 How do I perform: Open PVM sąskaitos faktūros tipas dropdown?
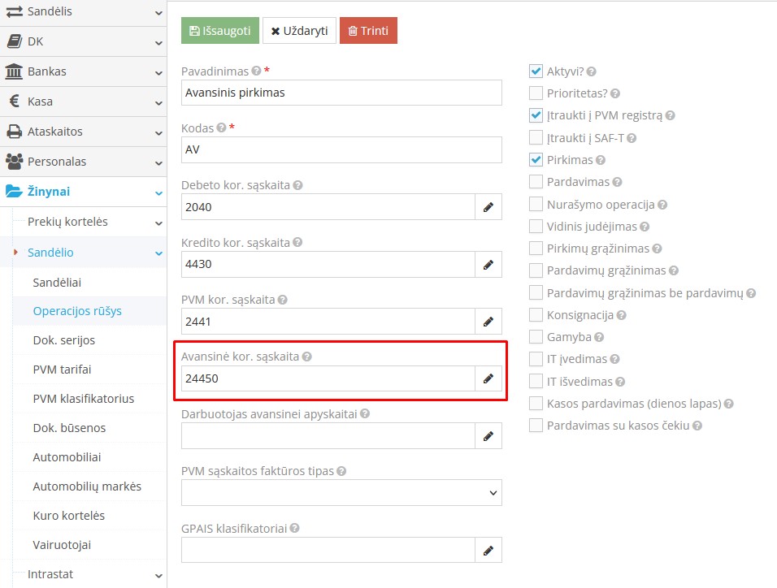(341, 493)
